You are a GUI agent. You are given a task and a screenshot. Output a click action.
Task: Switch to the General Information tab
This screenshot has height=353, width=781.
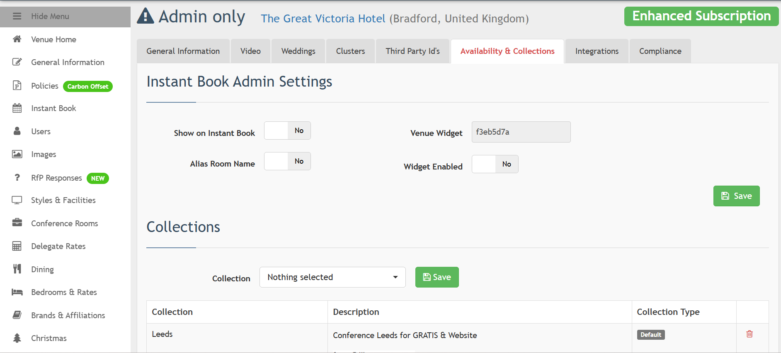(183, 51)
